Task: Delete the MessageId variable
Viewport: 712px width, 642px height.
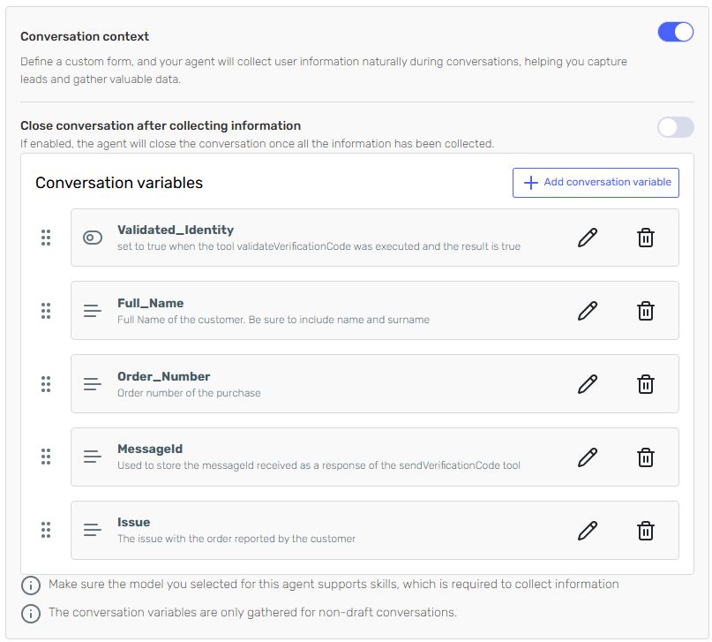Action: 646,457
